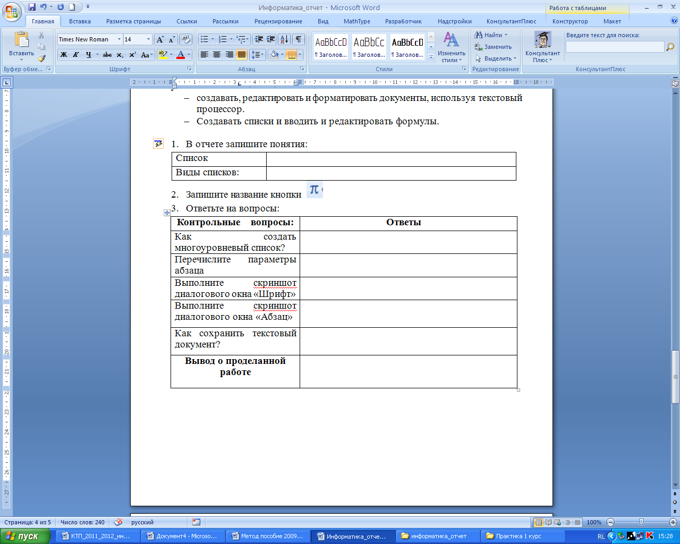The height and width of the screenshot is (544, 680).
Task: Open Font dialog launcher
Action: pos(190,69)
